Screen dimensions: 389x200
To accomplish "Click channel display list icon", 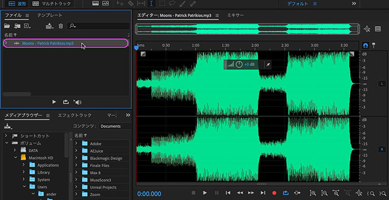I will (x=378, y=29).
